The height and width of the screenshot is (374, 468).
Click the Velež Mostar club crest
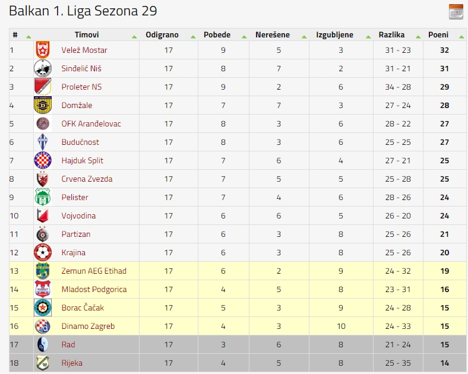(x=43, y=50)
